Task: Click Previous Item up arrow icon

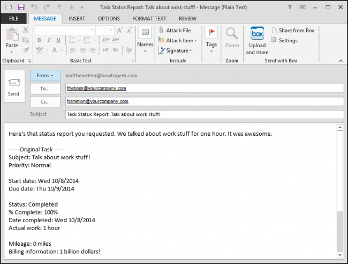Action: (59, 7)
